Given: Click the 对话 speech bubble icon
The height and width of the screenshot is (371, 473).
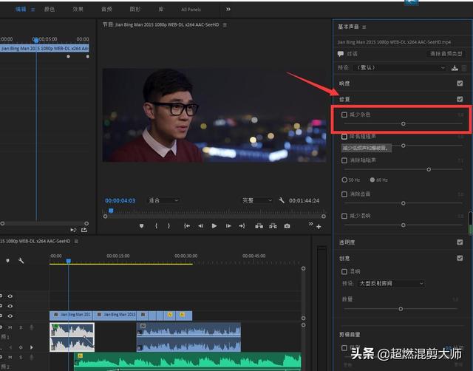Looking at the screenshot, I should point(341,54).
